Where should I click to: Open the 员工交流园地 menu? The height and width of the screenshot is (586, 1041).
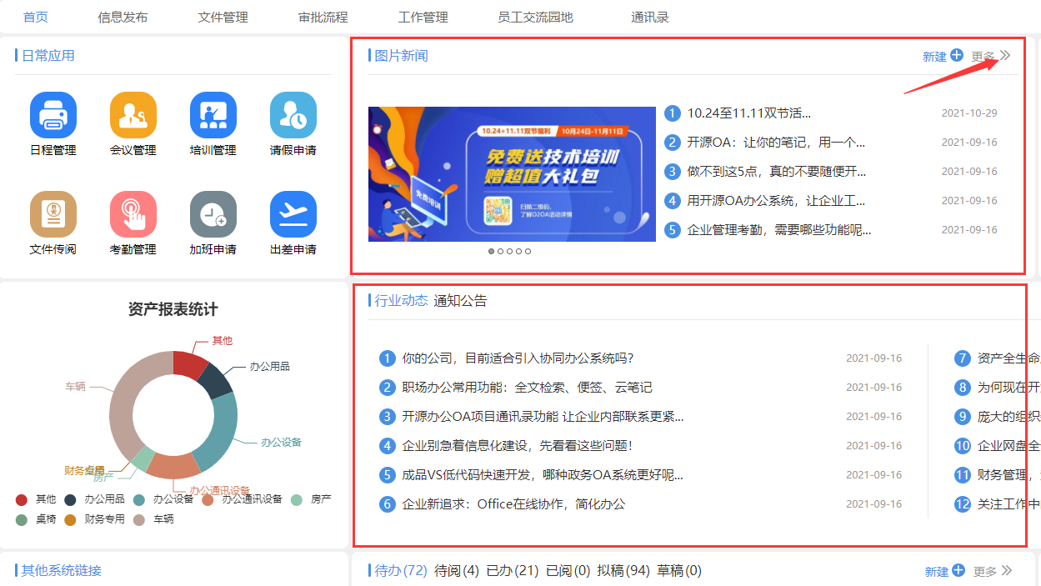535,17
